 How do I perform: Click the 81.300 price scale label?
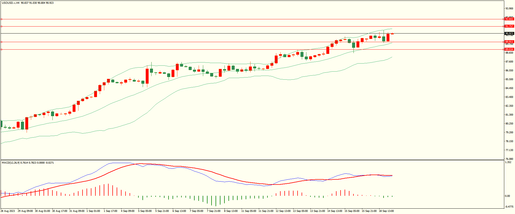click(x=509, y=115)
